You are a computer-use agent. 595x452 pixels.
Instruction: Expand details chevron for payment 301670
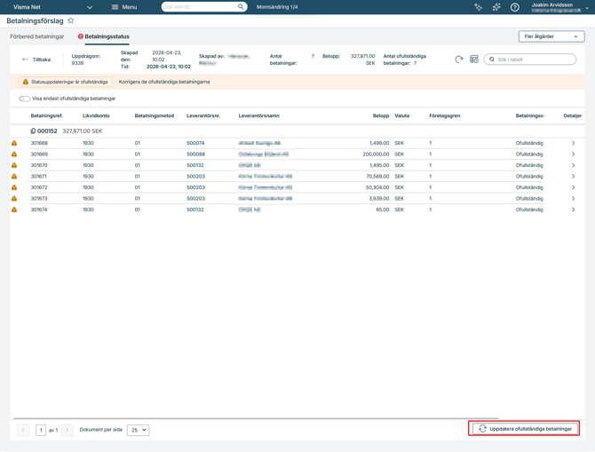click(x=573, y=165)
